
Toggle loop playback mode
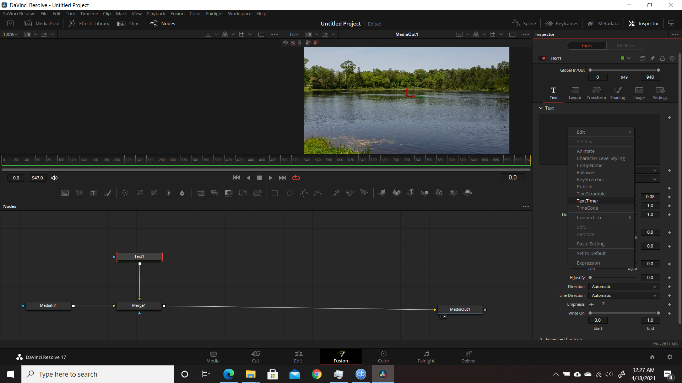296,178
